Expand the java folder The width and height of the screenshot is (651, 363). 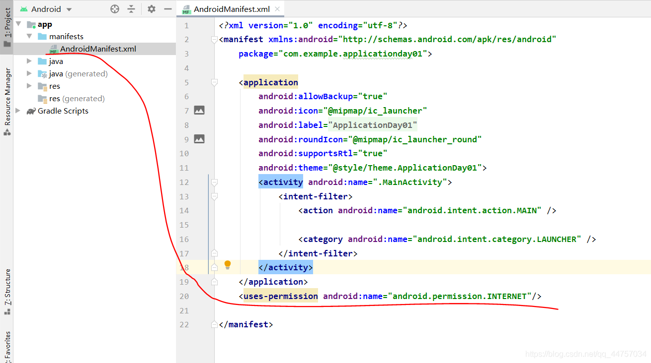[x=29, y=61]
